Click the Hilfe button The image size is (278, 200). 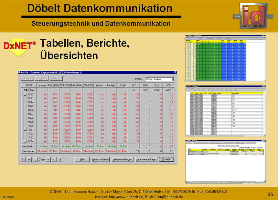tap(82, 159)
